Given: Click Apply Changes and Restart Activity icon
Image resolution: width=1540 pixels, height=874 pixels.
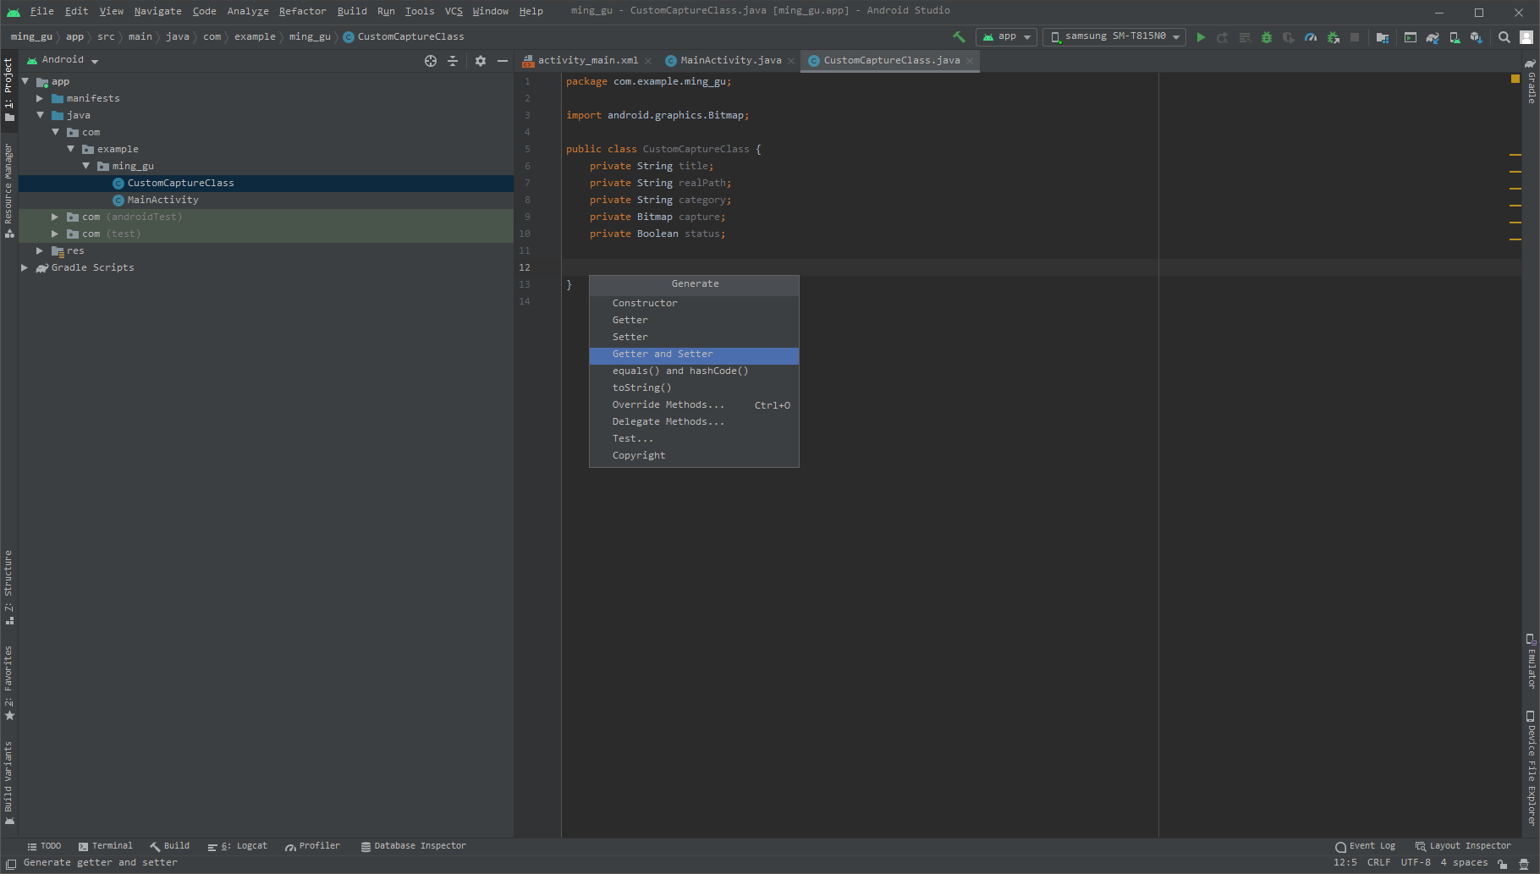Looking at the screenshot, I should 1223,37.
